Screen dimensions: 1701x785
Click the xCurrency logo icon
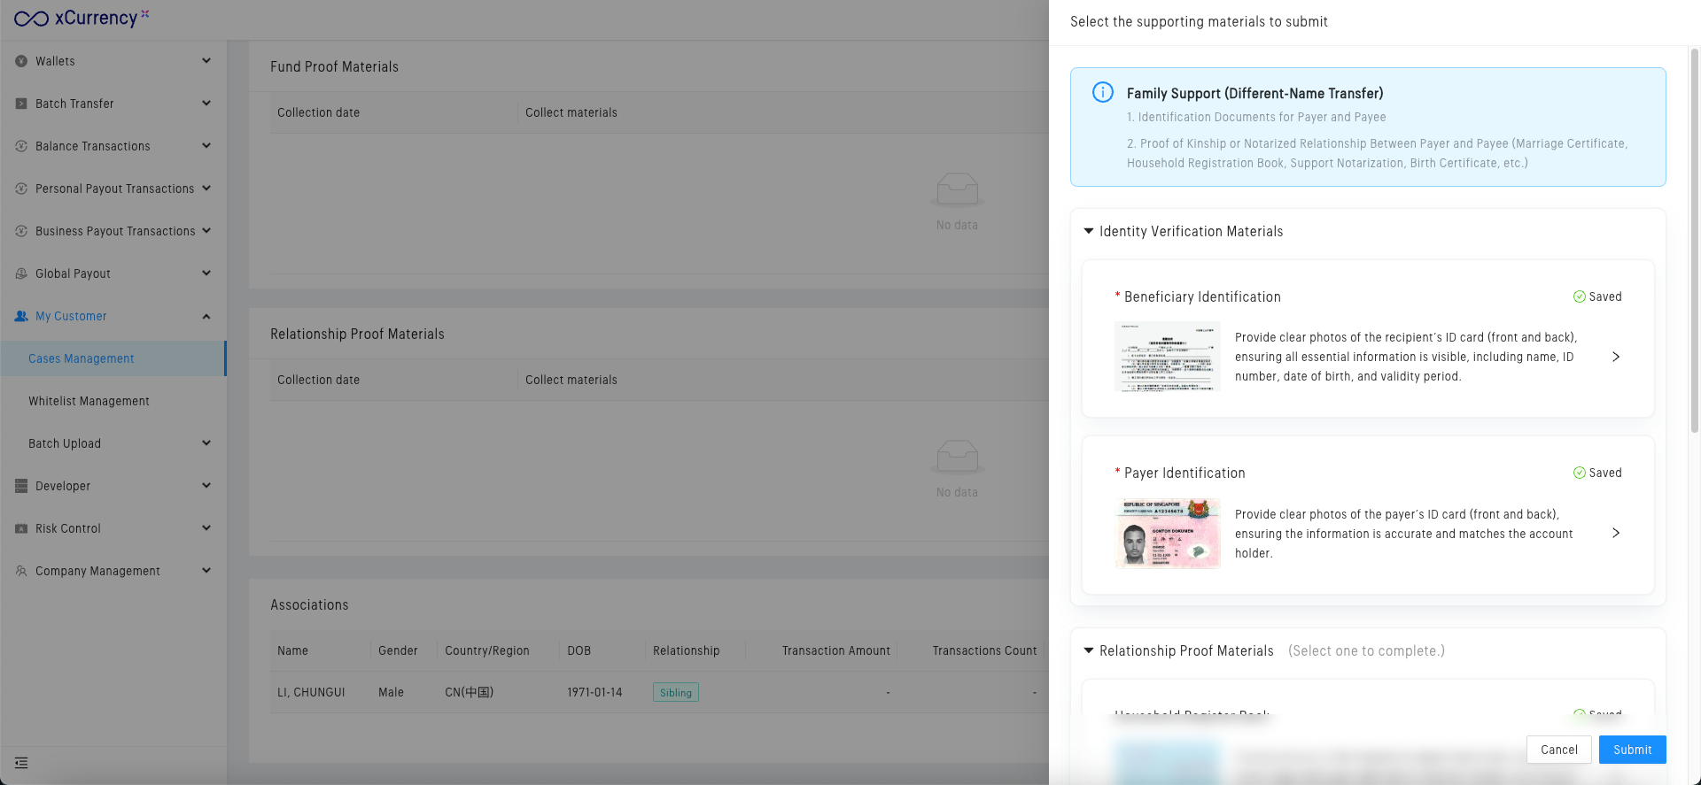(31, 19)
